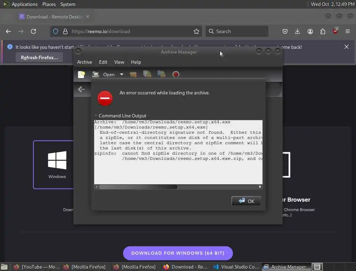Click the date and time clock
Screen dimensions: 356x271
tap(332, 4)
